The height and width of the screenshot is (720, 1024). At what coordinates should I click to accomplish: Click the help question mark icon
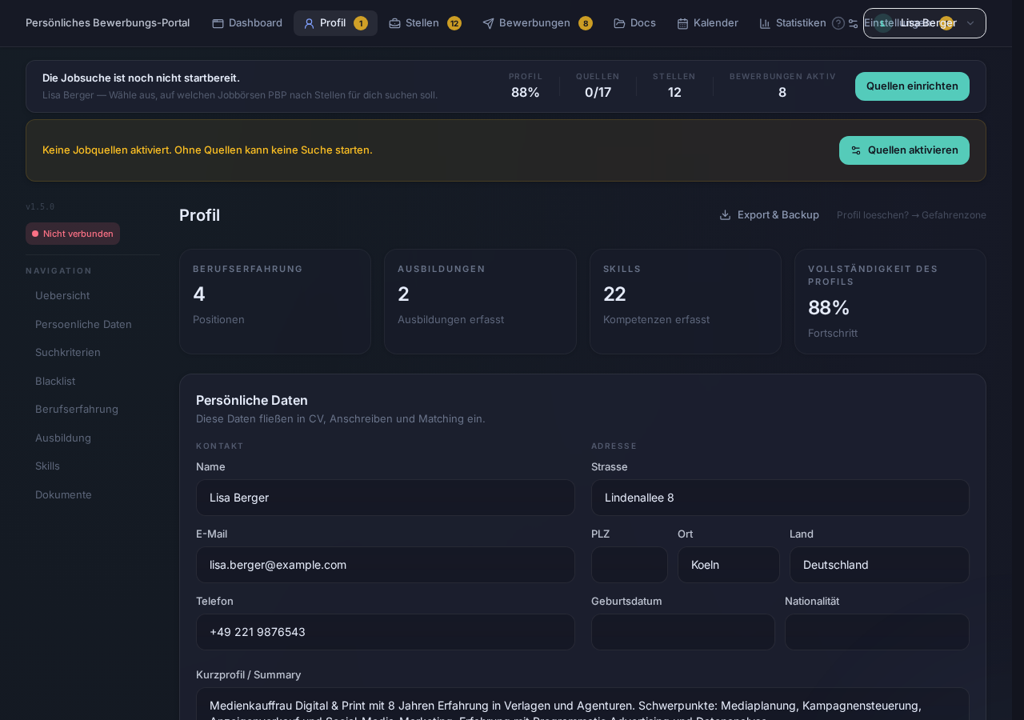tap(838, 23)
